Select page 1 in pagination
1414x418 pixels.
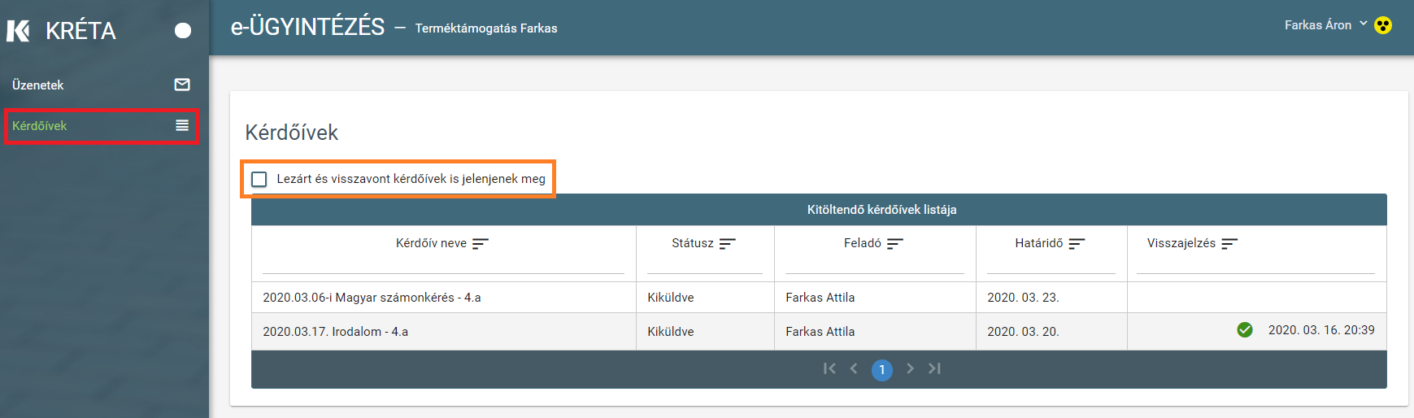point(882,370)
